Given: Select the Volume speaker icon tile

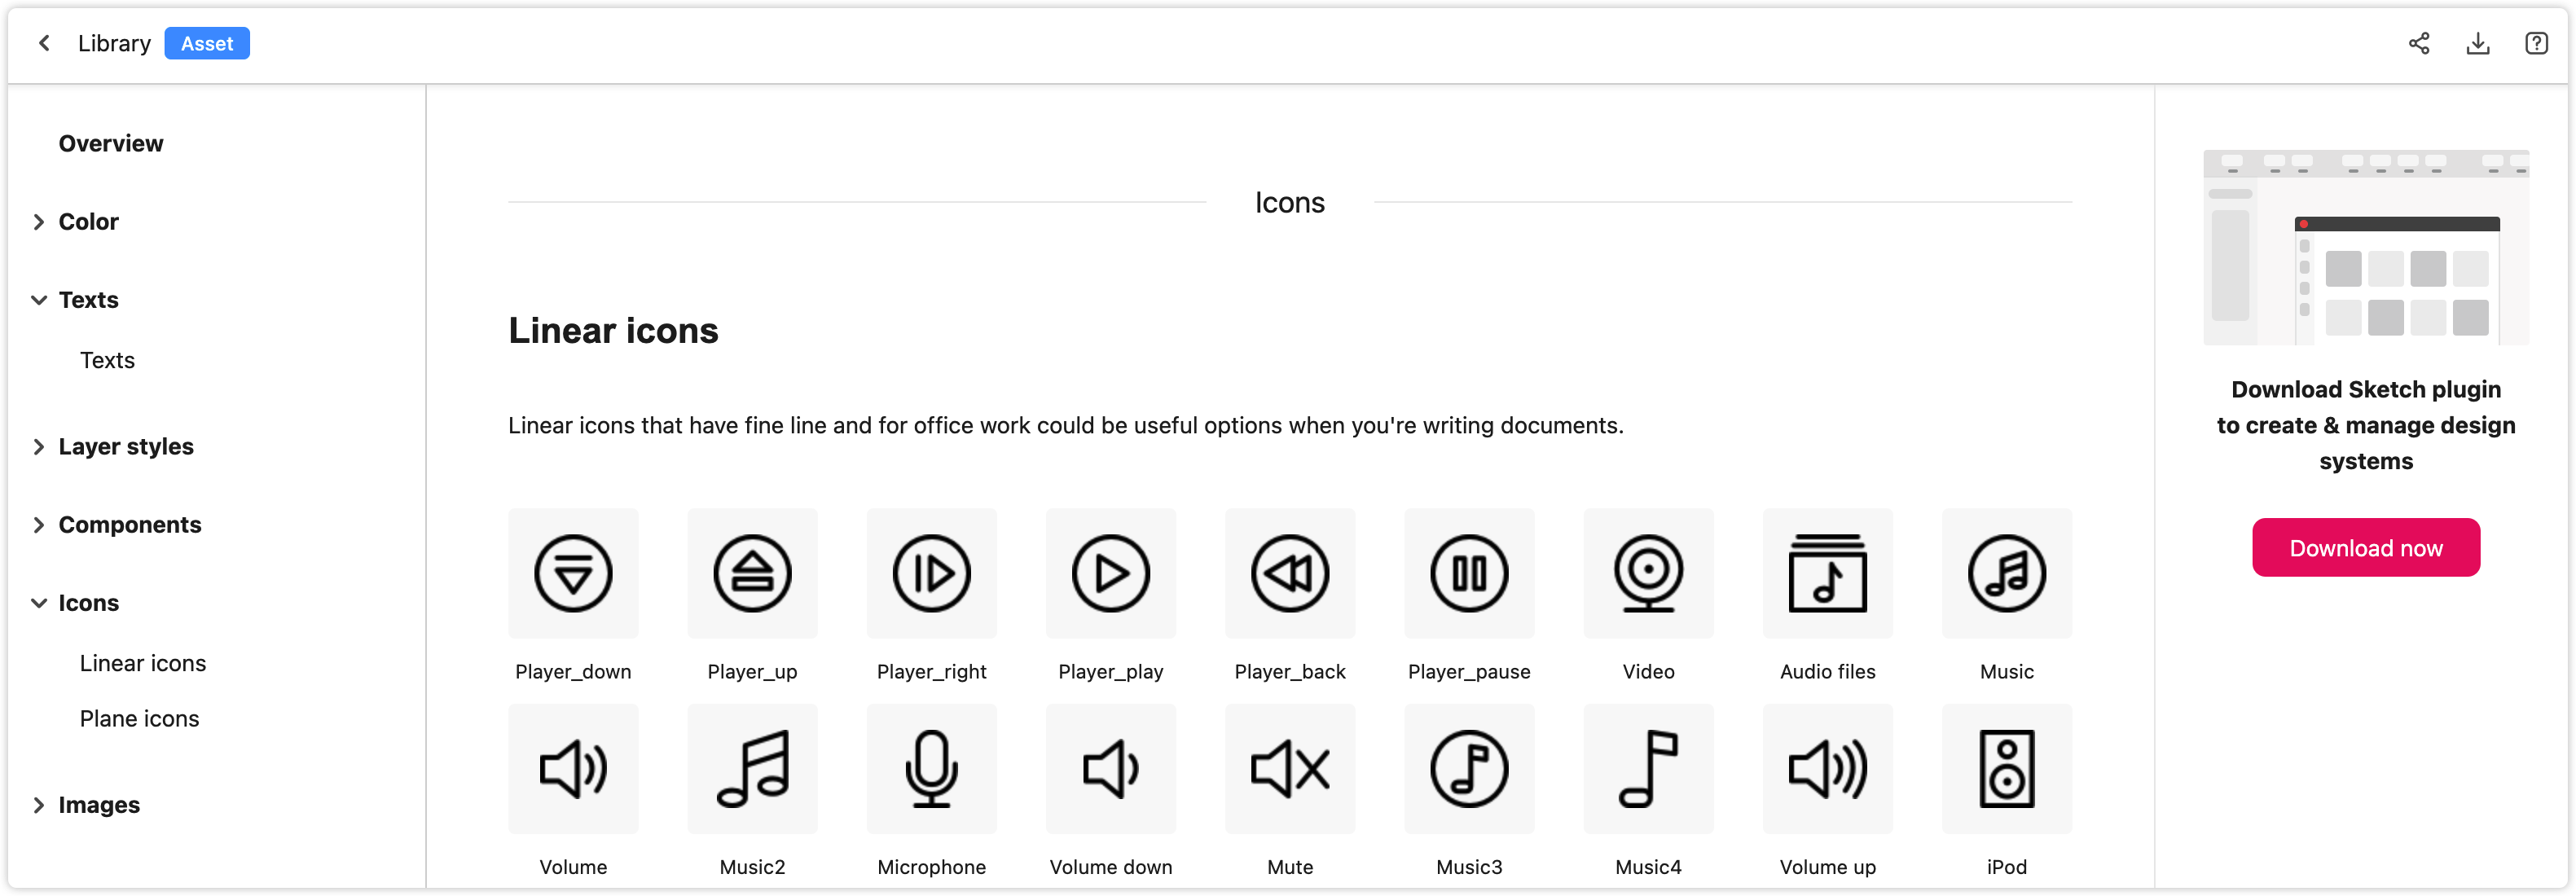Looking at the screenshot, I should pos(573,768).
